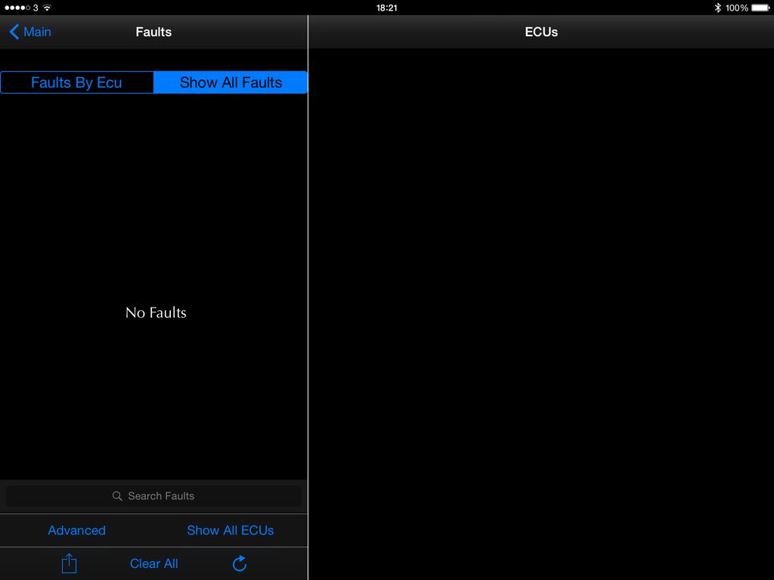
Task: Refresh faults with the circular arrow icon
Action: [x=240, y=563]
